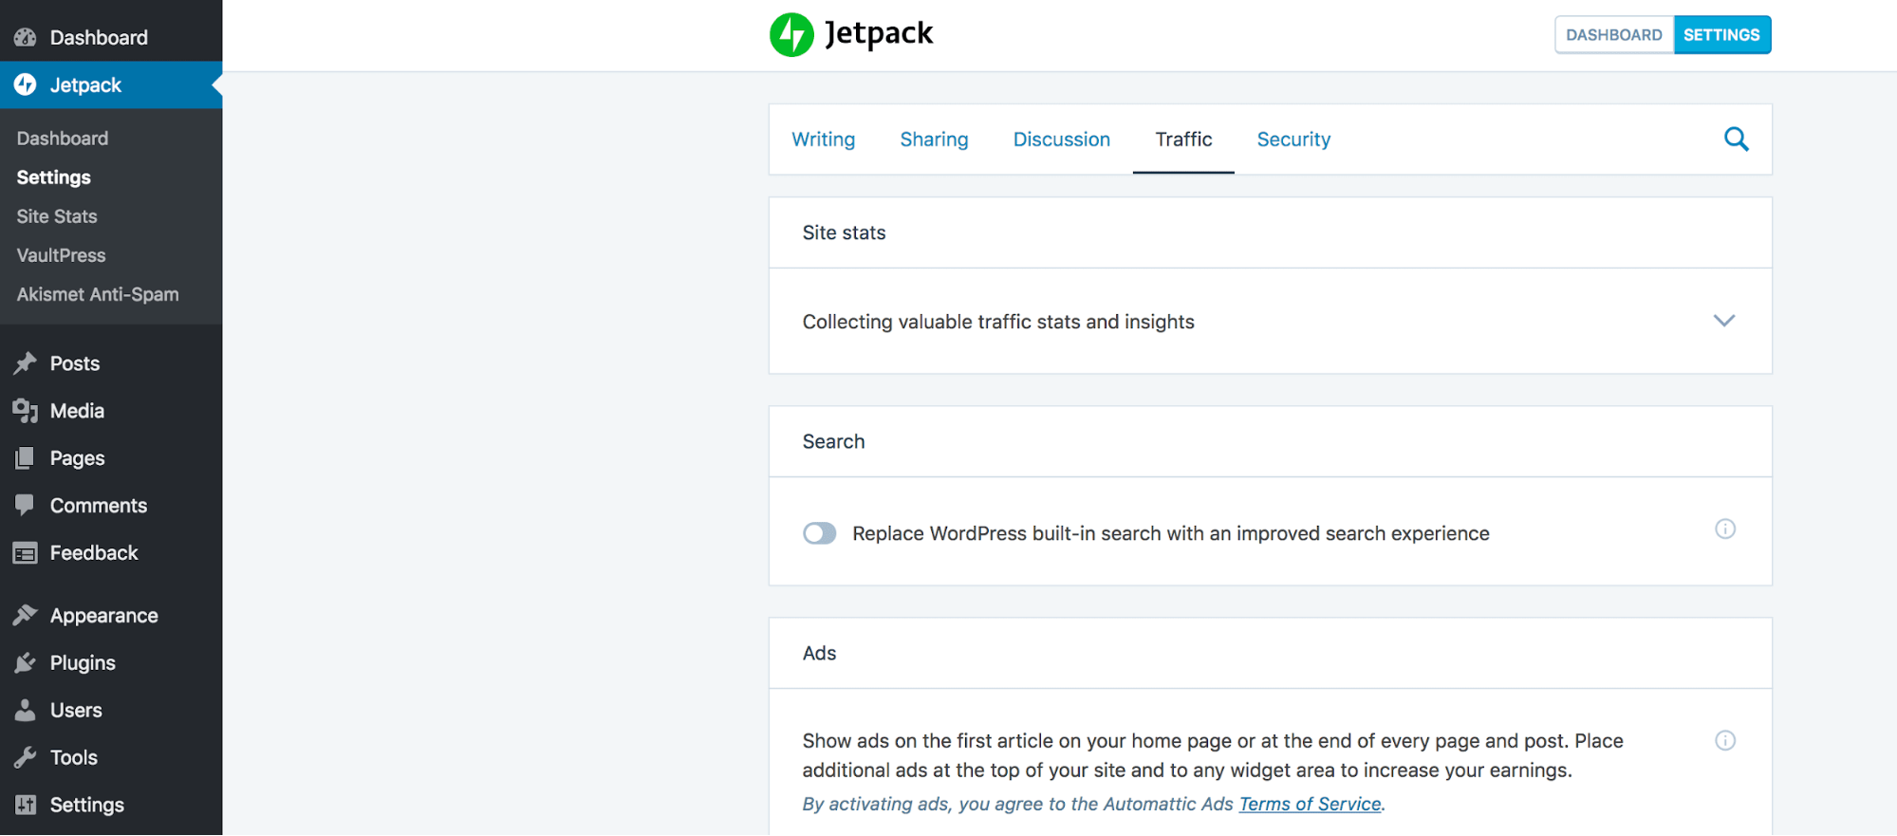The image size is (1897, 836).
Task: Click the Settings sliders icon at bottom of sidebar
Action: 26,805
